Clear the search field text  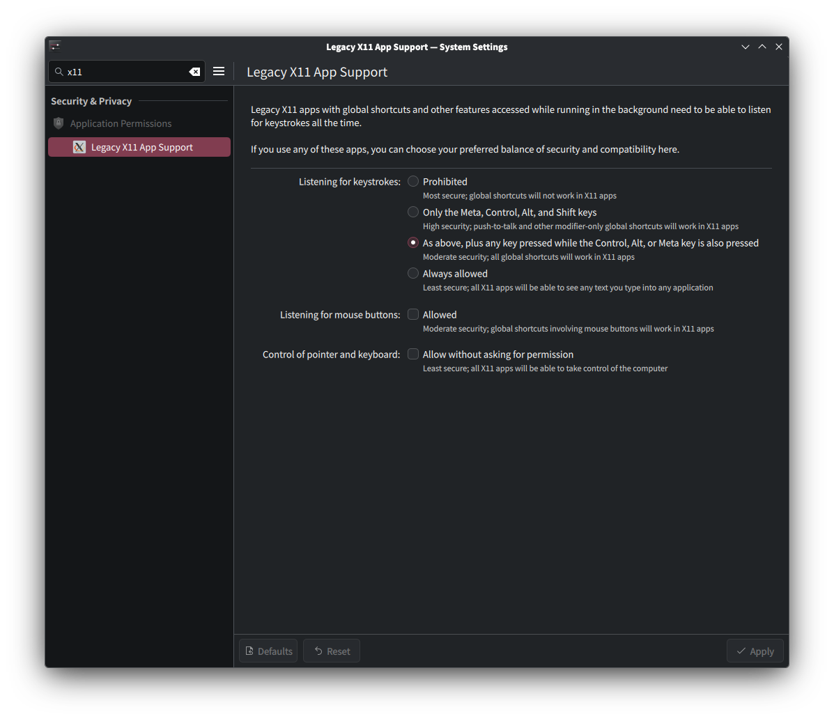[194, 72]
